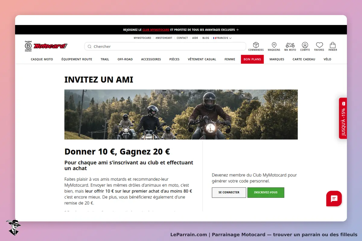Open the Panier shopping bag icon
The image size is (362, 241).
pyautogui.click(x=333, y=45)
